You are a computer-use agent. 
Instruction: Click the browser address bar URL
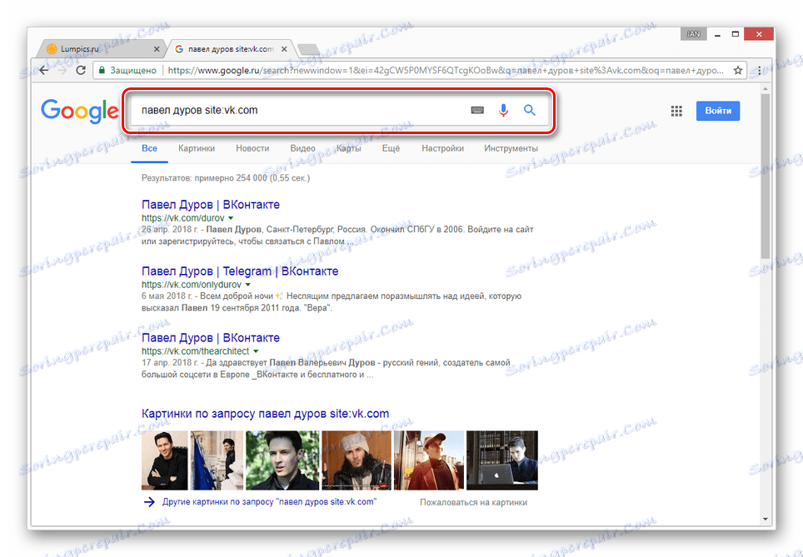coord(446,70)
